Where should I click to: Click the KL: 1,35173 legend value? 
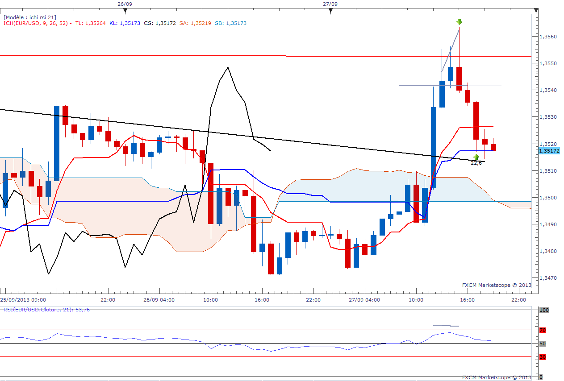point(125,23)
